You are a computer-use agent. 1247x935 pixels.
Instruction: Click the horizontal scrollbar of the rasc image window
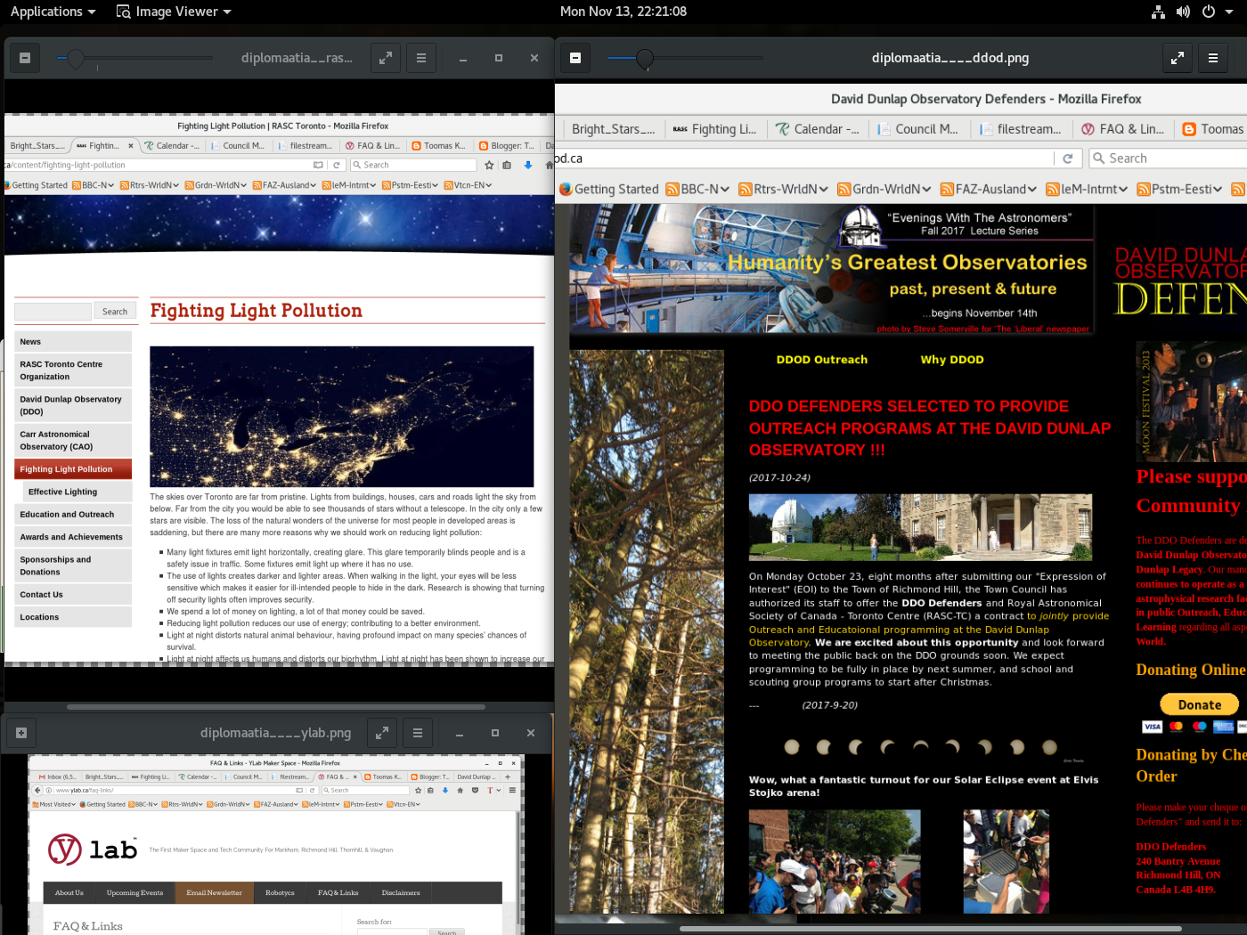(276, 707)
